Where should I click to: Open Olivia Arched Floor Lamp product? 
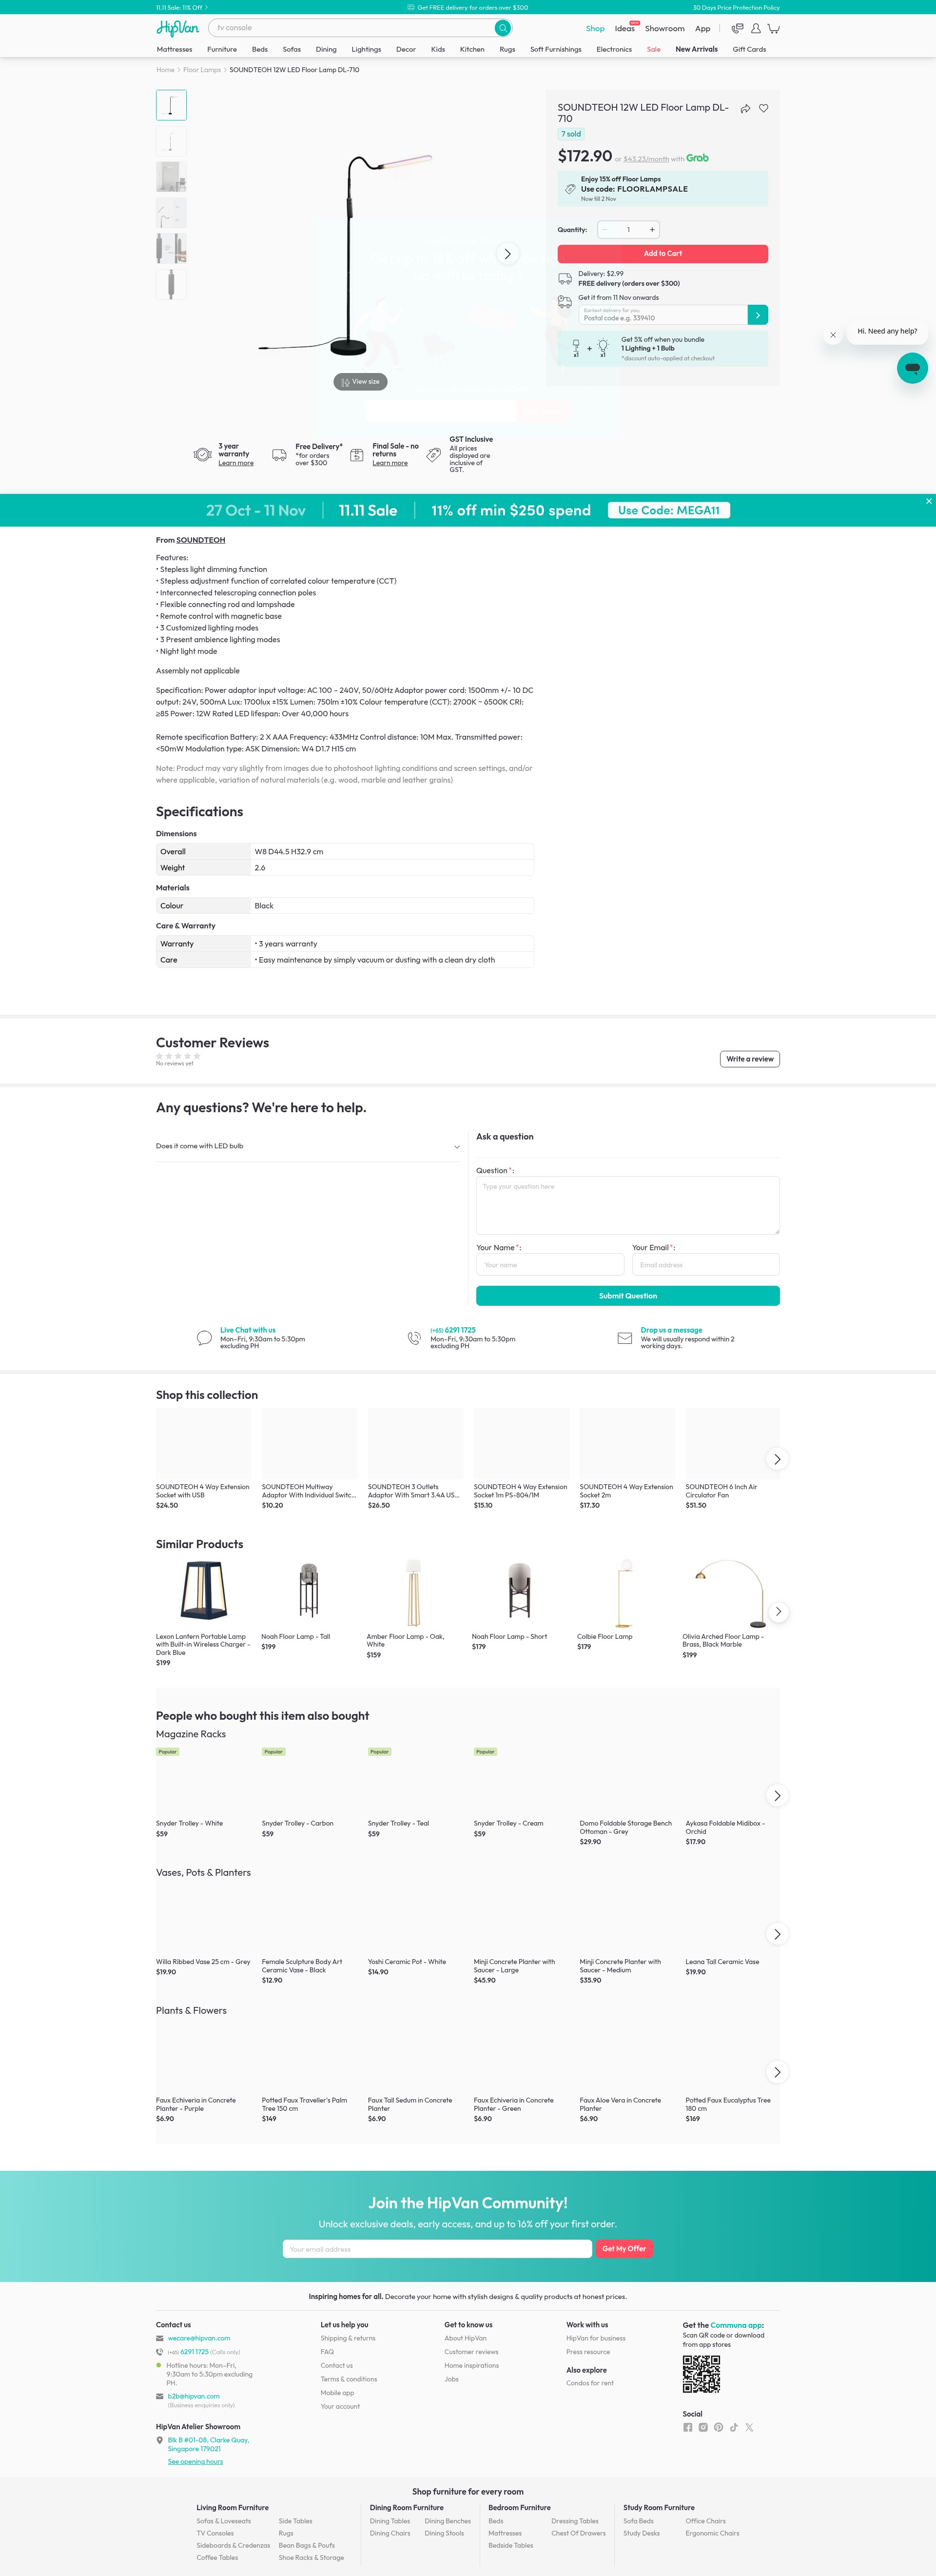click(723, 1641)
